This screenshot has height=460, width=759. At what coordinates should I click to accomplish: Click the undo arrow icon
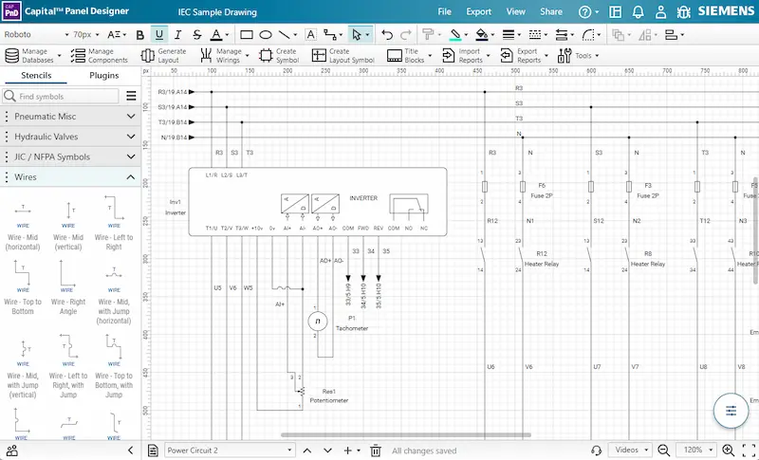tap(387, 34)
